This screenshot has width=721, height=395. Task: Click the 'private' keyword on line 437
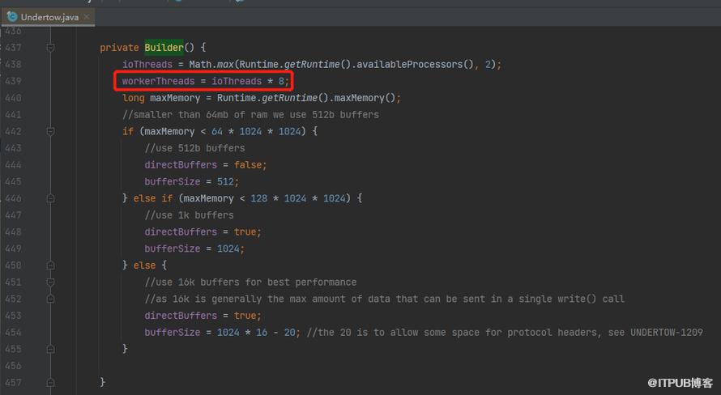click(x=119, y=48)
